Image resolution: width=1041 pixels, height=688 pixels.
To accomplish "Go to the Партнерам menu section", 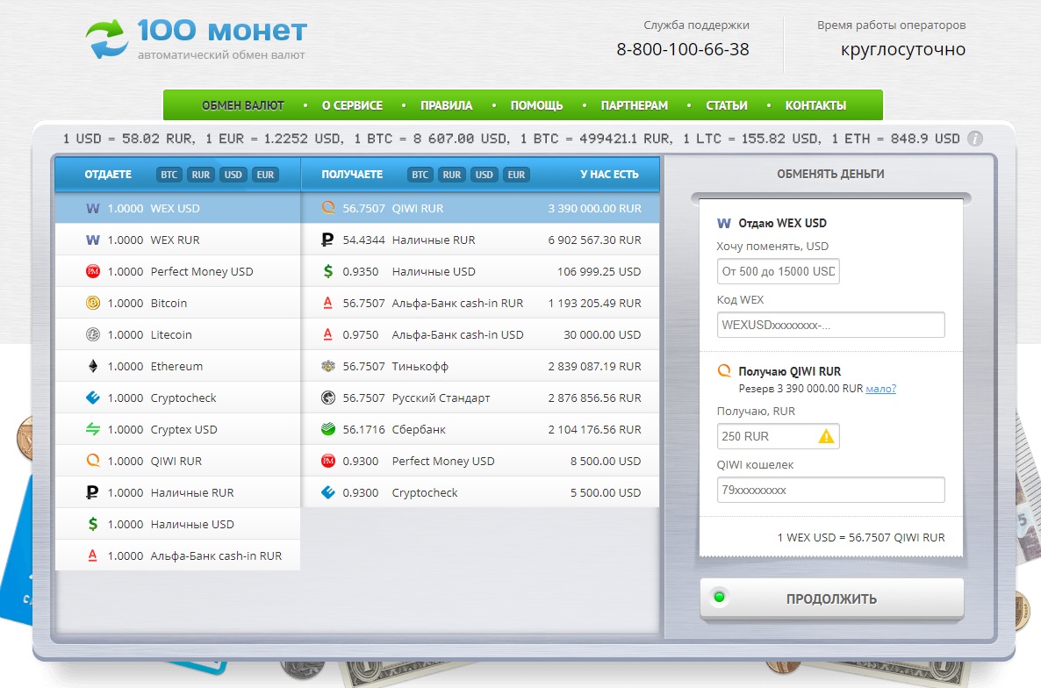I will (x=634, y=105).
